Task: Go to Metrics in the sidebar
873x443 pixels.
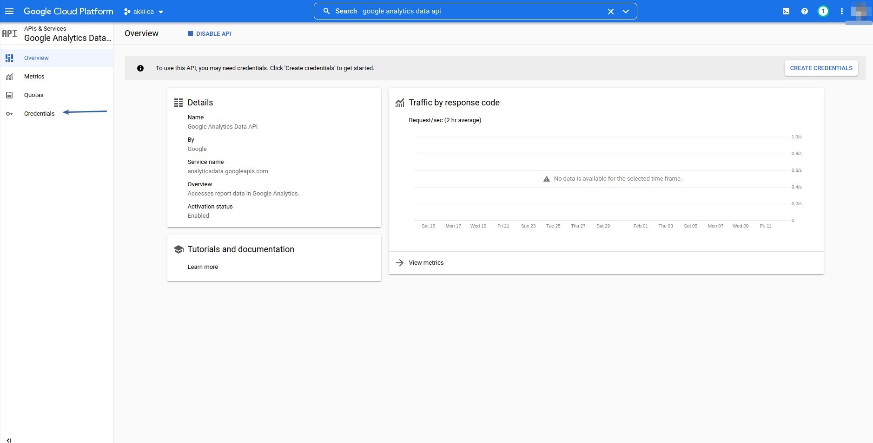Action: click(34, 77)
